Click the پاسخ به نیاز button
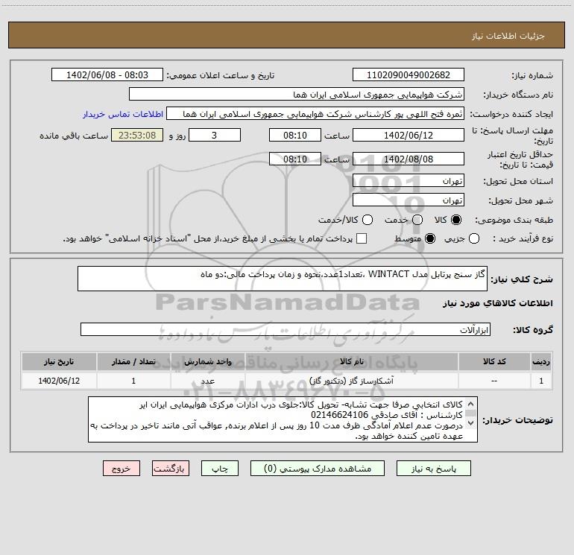This screenshot has height=555, width=574. click(433, 469)
